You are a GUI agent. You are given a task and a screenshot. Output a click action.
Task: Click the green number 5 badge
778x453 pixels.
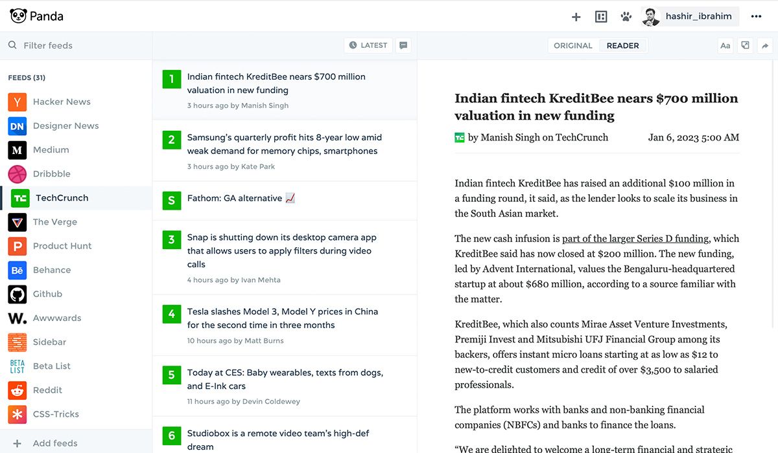click(171, 375)
